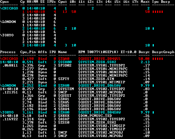Click Cpu,Pin value 2,252
Screen dimensions: 175x139
(28, 86)
